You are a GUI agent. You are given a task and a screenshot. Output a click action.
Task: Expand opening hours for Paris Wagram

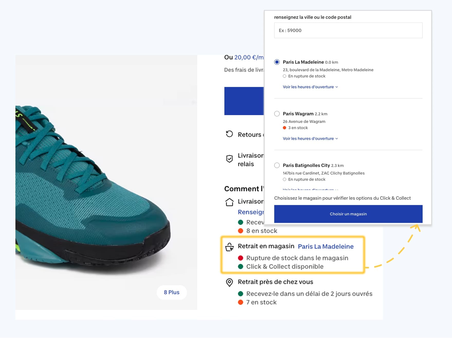point(310,138)
